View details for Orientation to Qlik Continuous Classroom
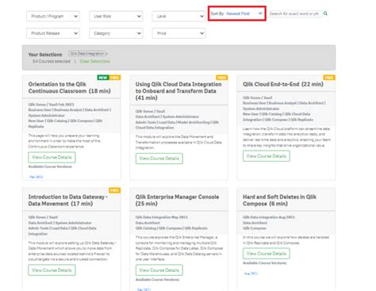Image resolution: width=376 pixels, height=291 pixels. click(x=52, y=157)
